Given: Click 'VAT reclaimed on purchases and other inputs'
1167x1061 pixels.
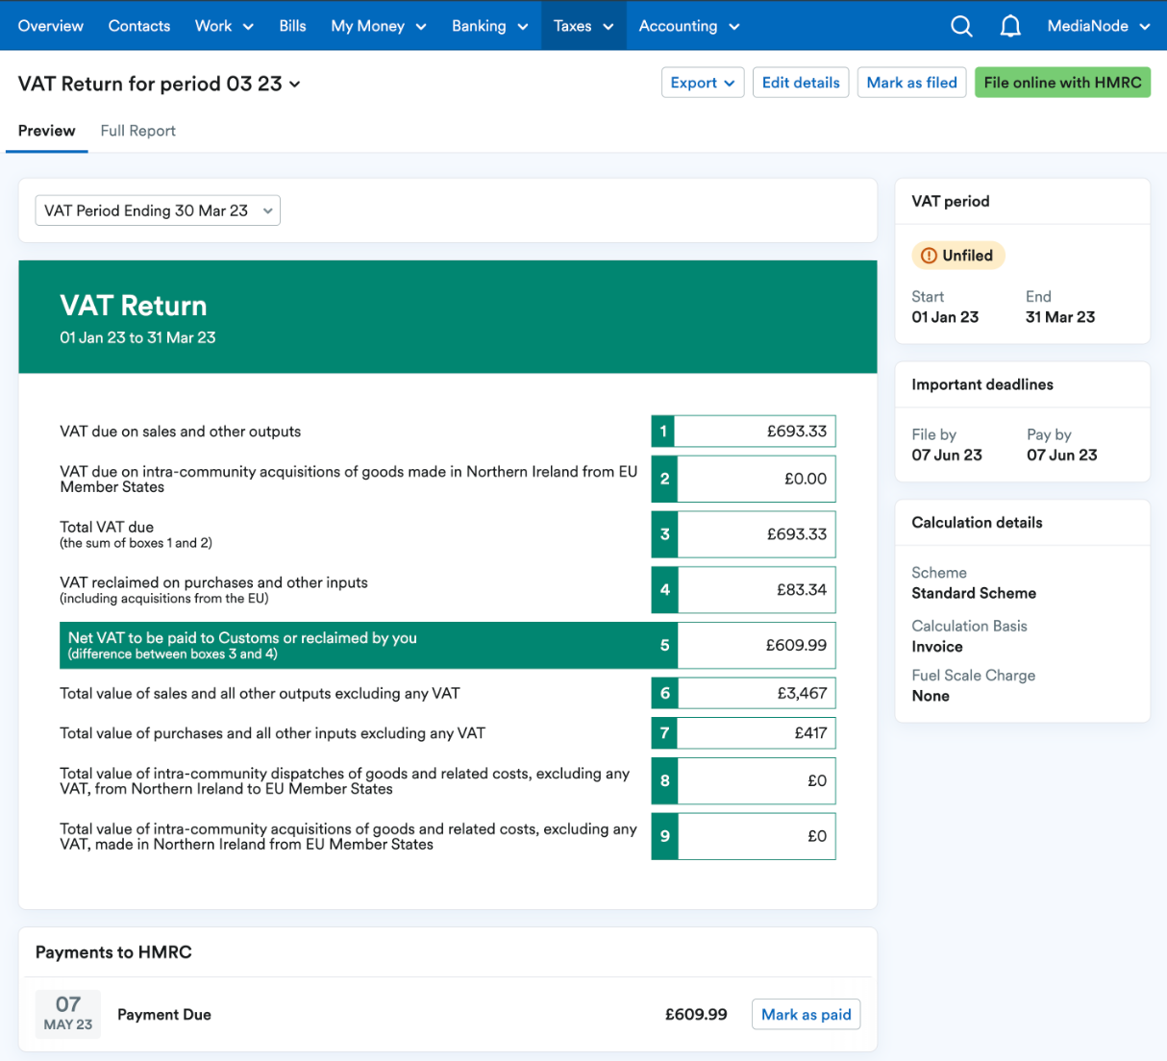Looking at the screenshot, I should click(x=213, y=582).
